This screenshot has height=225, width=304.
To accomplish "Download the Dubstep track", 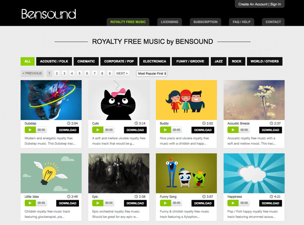I will 68,130.
